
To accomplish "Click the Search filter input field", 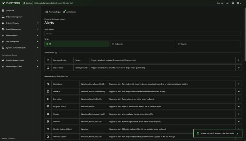I will [x=143, y=34].
